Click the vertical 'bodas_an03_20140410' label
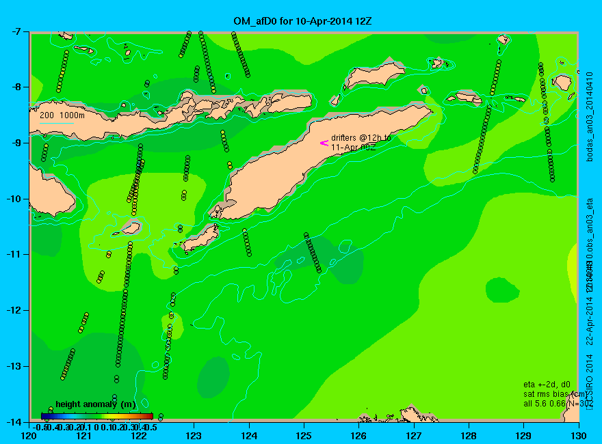This screenshot has height=444, width=602. point(590,117)
